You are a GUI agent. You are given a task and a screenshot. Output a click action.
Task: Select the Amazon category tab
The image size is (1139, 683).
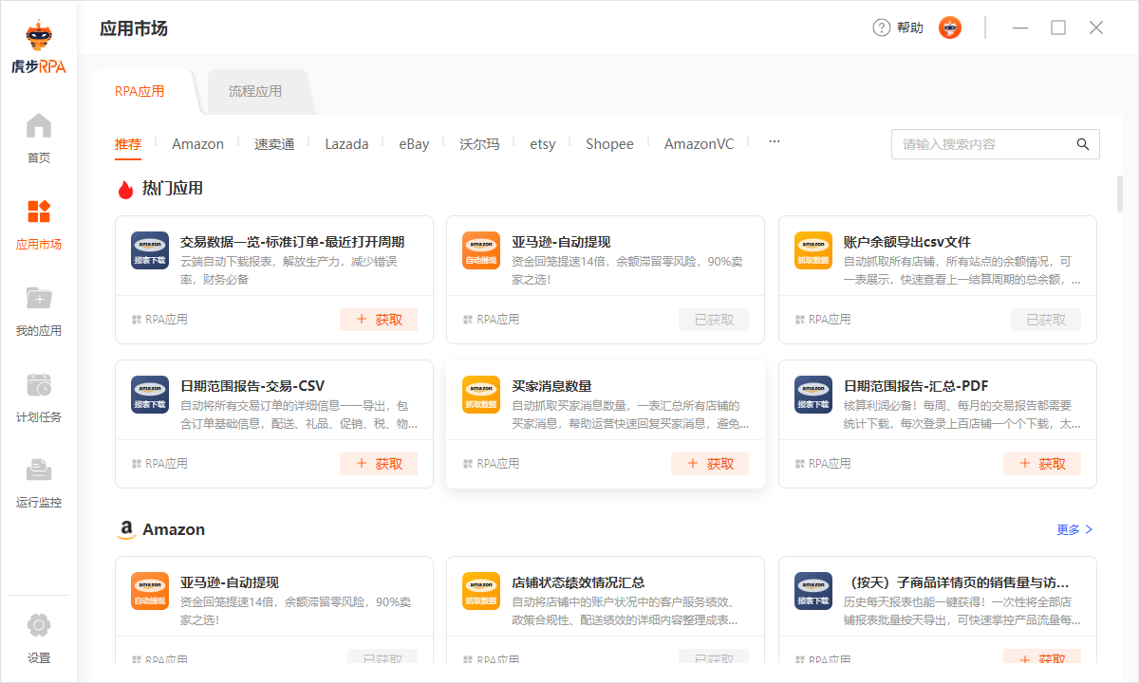[x=197, y=144]
